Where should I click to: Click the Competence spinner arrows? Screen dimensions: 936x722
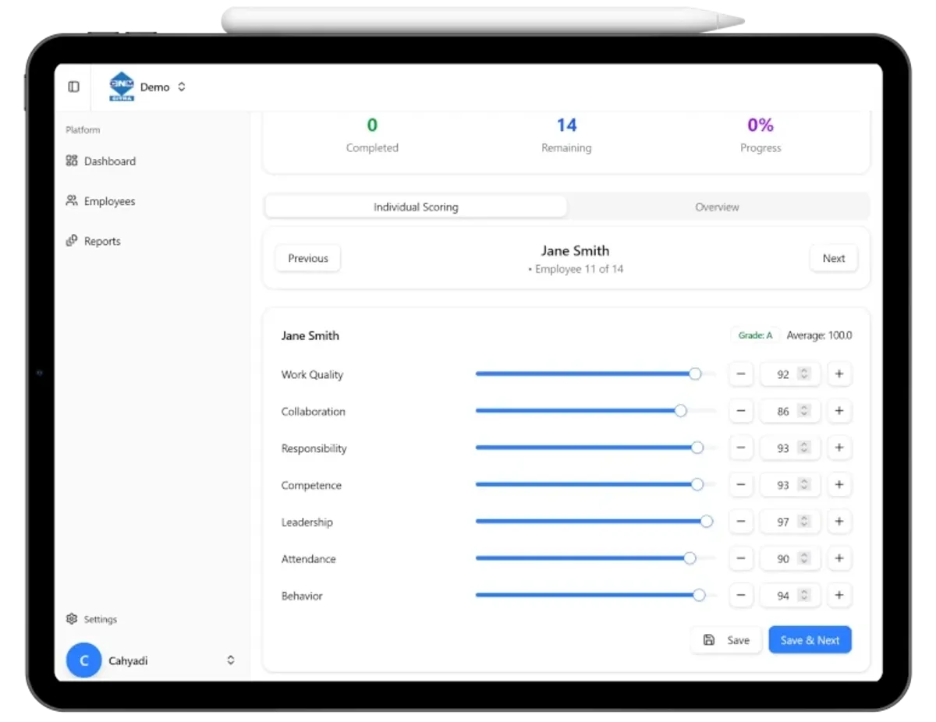pyautogui.click(x=804, y=484)
